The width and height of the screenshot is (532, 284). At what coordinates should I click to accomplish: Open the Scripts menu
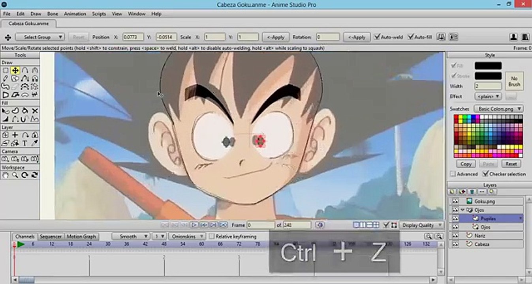[99, 14]
